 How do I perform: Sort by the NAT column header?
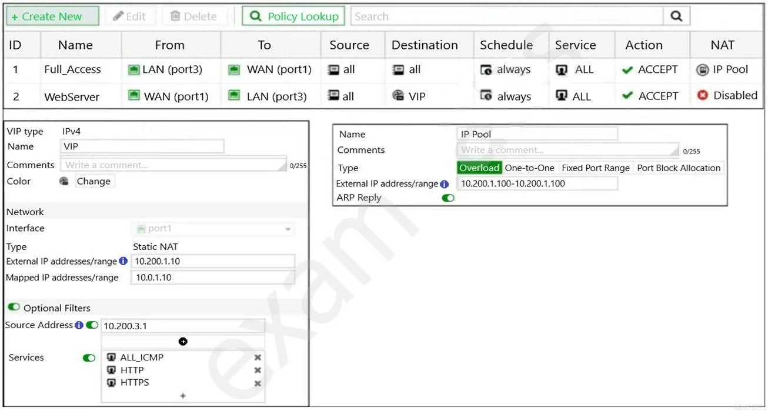click(722, 45)
